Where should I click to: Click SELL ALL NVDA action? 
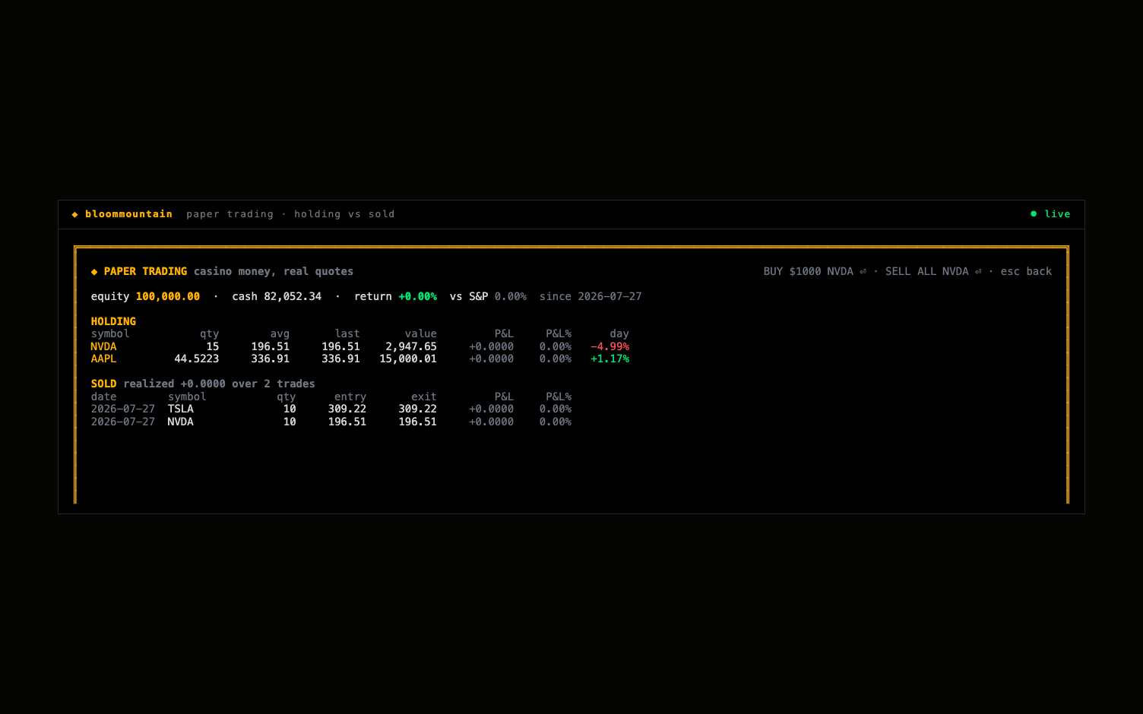tap(933, 272)
